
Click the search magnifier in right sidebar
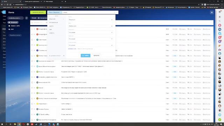pyautogui.click(x=220, y=21)
